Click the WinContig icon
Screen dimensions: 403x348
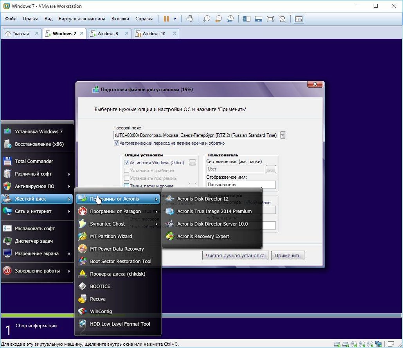tap(83, 311)
